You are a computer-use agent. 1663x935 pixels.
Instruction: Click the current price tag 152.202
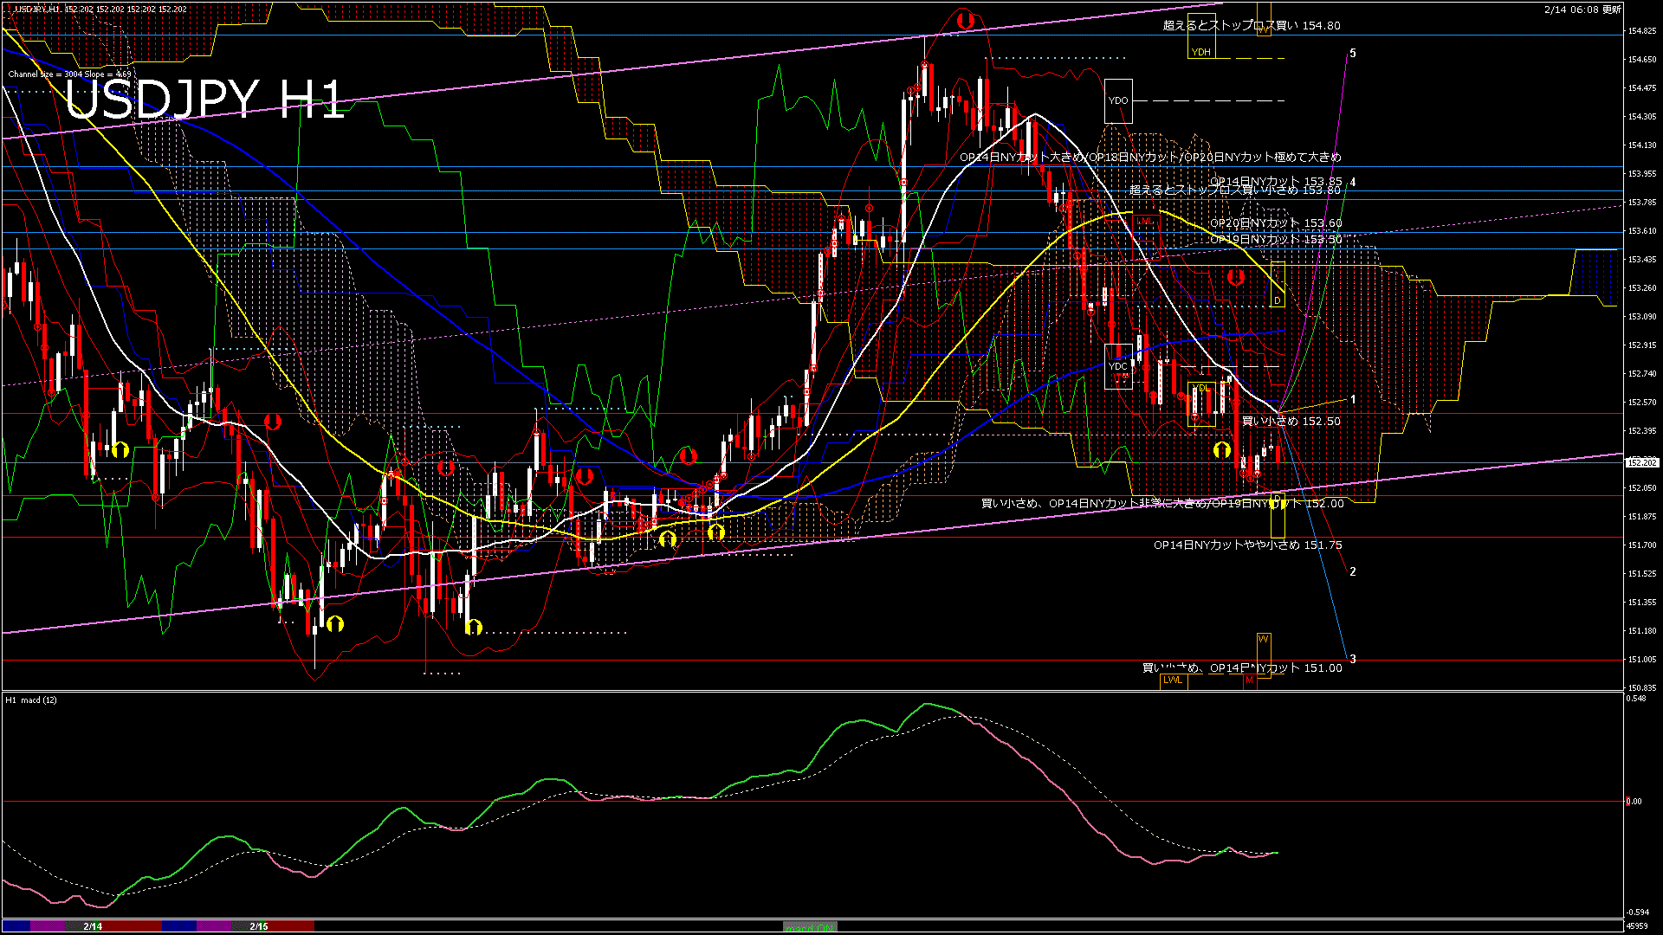coord(1641,462)
